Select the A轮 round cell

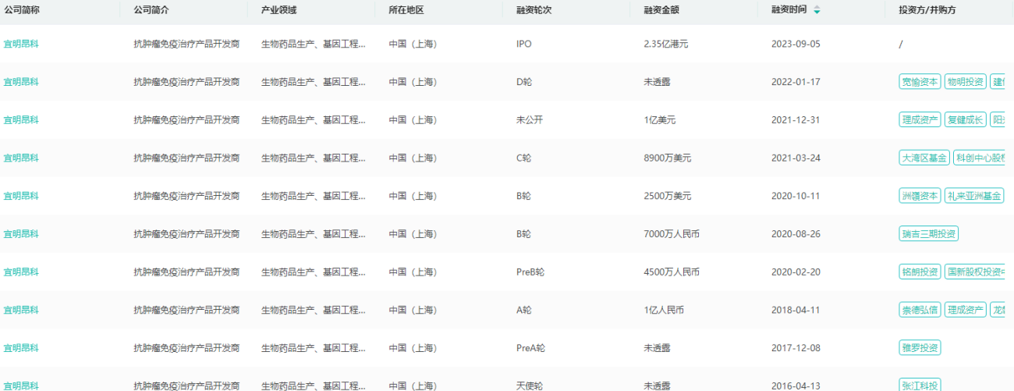[524, 310]
